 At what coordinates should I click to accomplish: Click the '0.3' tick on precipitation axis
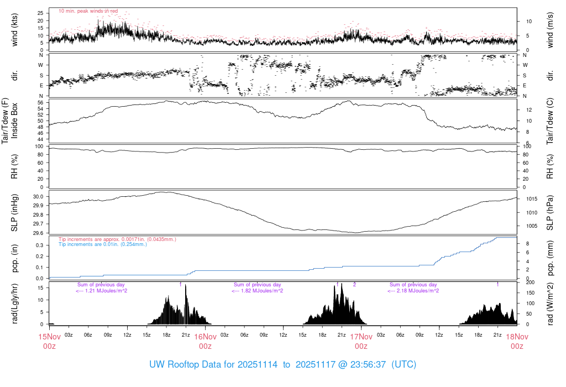pos(40,245)
